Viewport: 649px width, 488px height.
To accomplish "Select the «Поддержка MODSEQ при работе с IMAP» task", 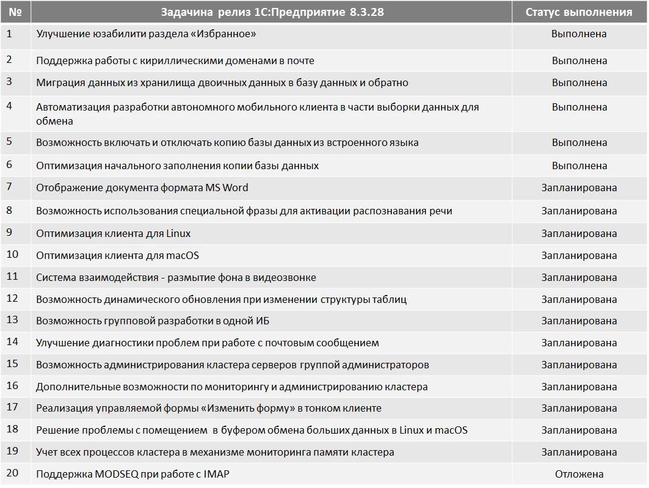I will 132,474.
